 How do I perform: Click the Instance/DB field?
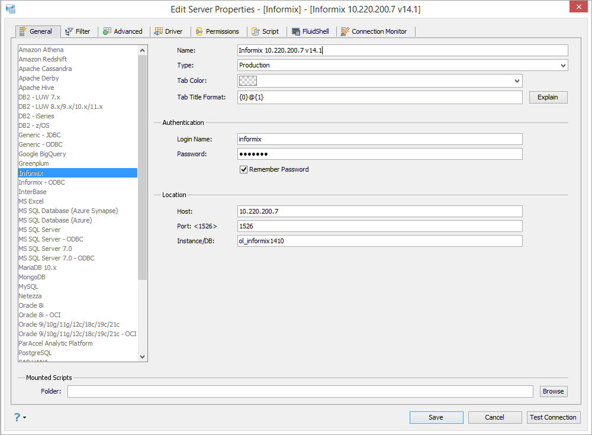click(x=380, y=241)
